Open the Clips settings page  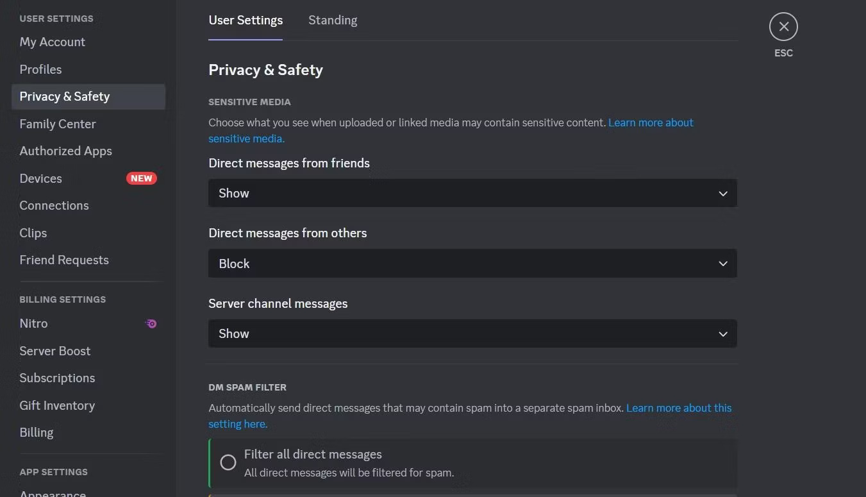[33, 233]
